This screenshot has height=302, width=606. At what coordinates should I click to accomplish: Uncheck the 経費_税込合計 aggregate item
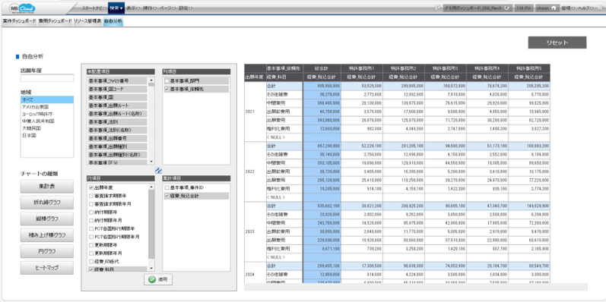click(x=167, y=196)
